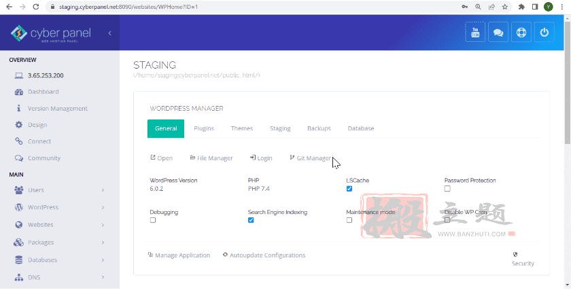
Task: Open Chrome profile avatar
Action: (x=548, y=7)
